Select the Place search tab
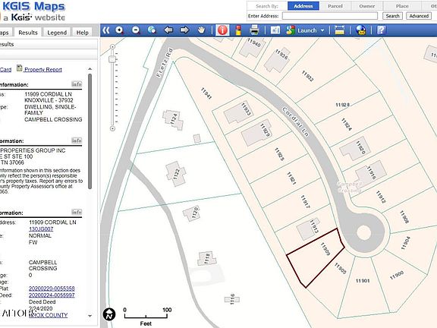The height and width of the screenshot is (328, 437). click(x=402, y=6)
